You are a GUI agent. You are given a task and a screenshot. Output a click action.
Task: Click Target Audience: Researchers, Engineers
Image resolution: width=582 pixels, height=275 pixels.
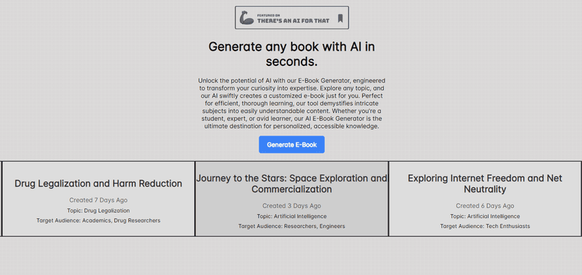coord(292,226)
